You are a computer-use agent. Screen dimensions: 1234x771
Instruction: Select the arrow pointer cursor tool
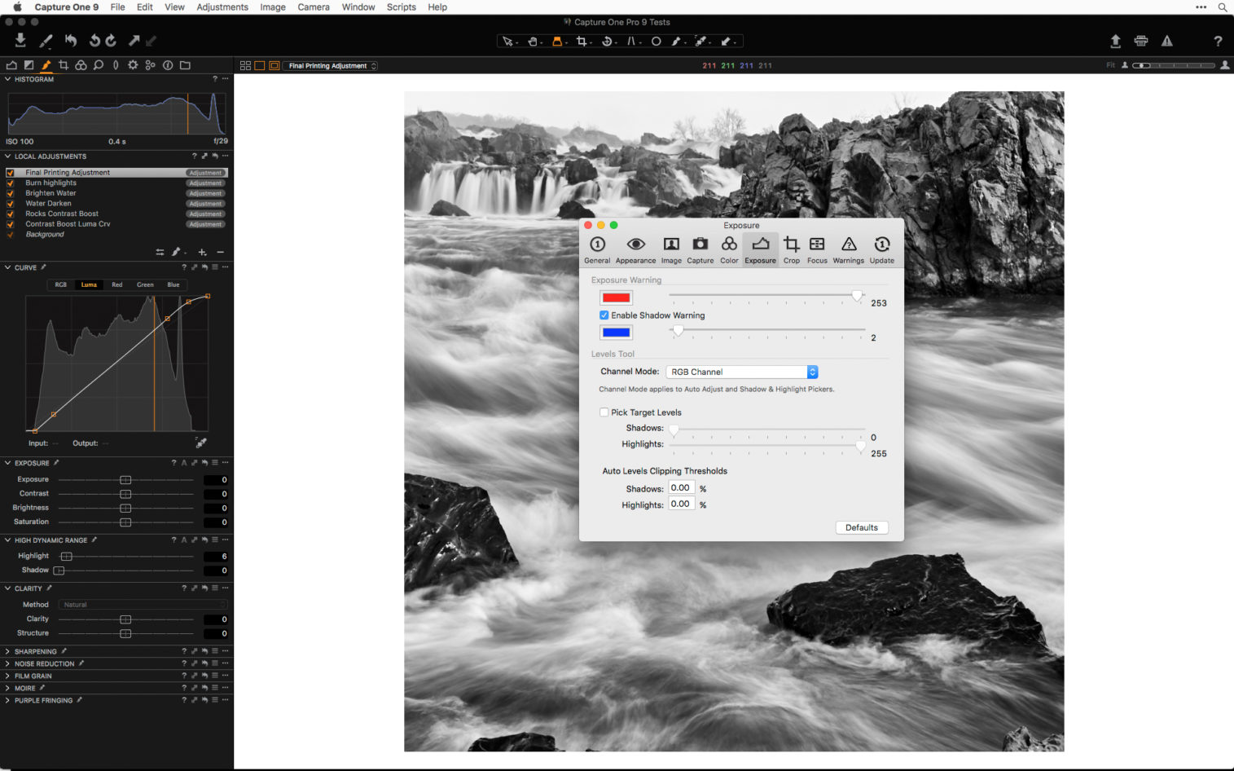509,41
